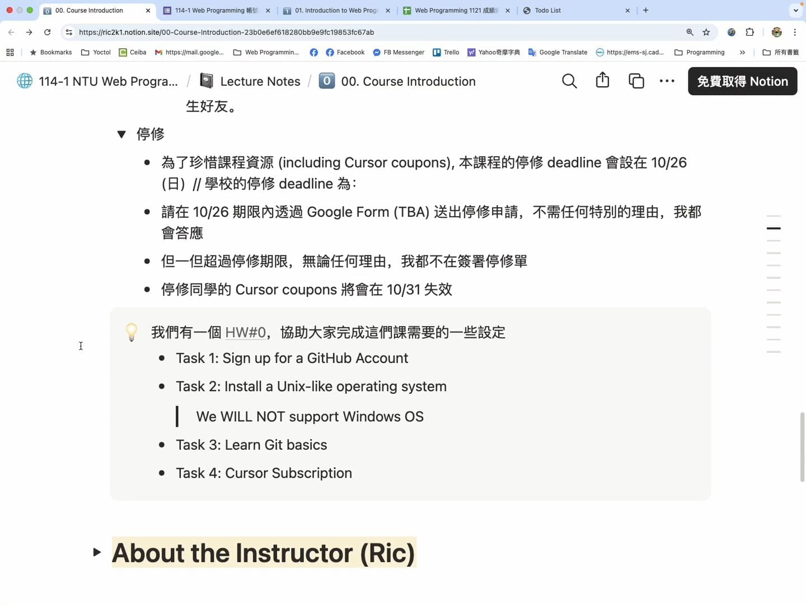
Task: Collapse the 停修 toggle section
Action: point(121,134)
